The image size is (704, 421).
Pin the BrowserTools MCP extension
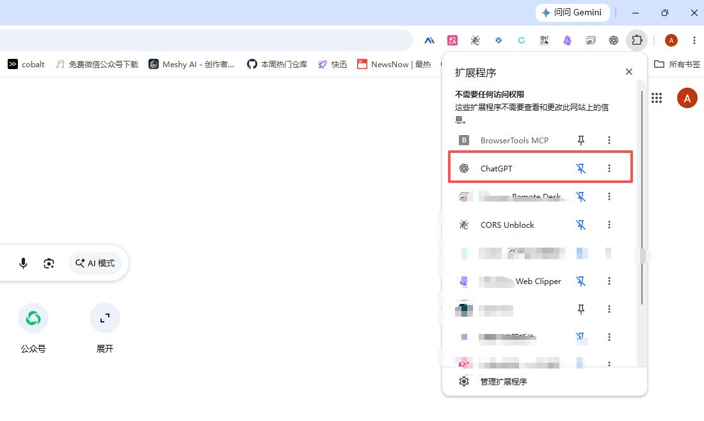coord(581,141)
